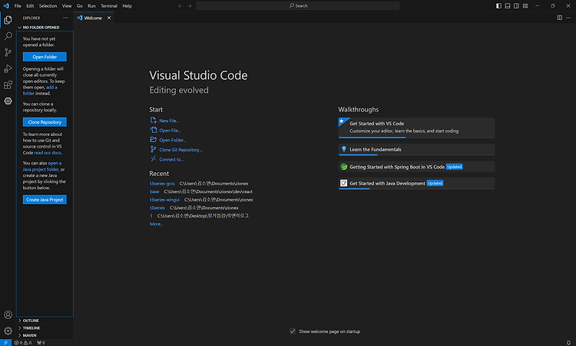Click Get Started with Java Development progress bar
576x346 pixels.
(416, 189)
